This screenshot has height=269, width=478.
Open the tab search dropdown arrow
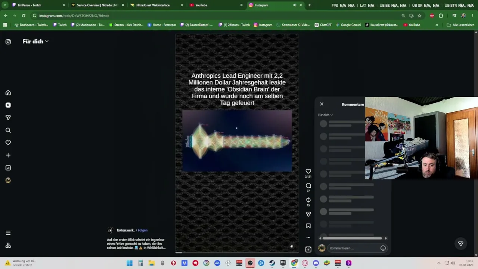pyautogui.click(x=5, y=5)
